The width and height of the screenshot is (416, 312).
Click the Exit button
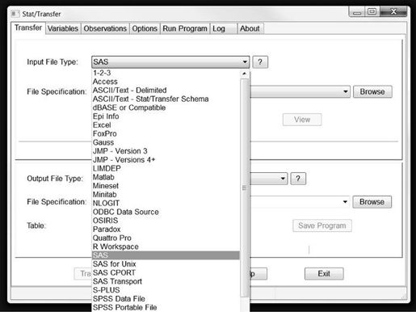tap(324, 274)
